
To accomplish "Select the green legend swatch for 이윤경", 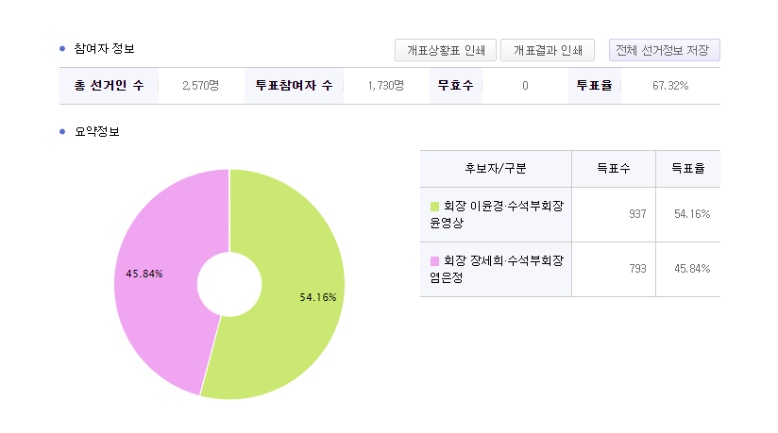I will (x=434, y=206).
